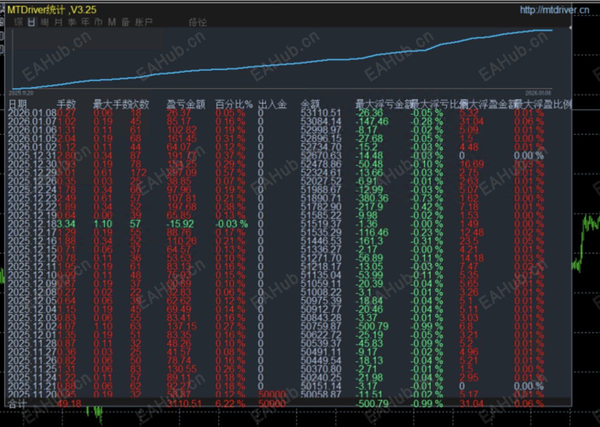Click the floating profit 16.69

pyautogui.click(x=471, y=164)
